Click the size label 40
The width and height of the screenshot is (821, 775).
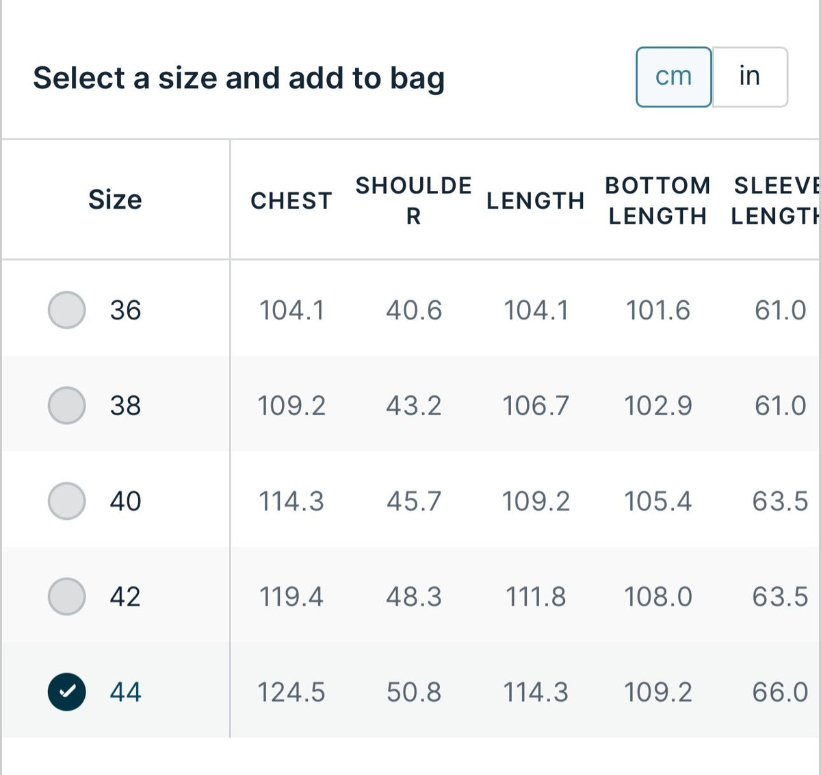tap(125, 501)
